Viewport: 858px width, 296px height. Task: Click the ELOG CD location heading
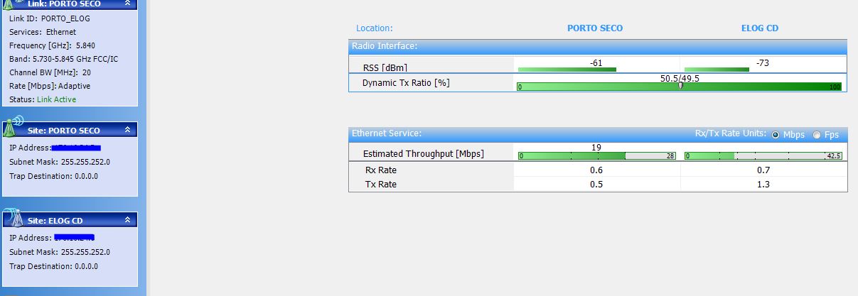(760, 28)
